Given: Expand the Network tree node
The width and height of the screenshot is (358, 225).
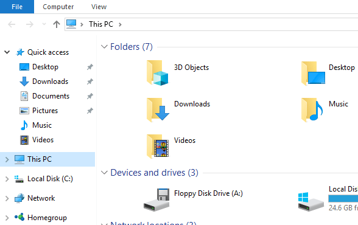Looking at the screenshot, I should click(x=7, y=199).
